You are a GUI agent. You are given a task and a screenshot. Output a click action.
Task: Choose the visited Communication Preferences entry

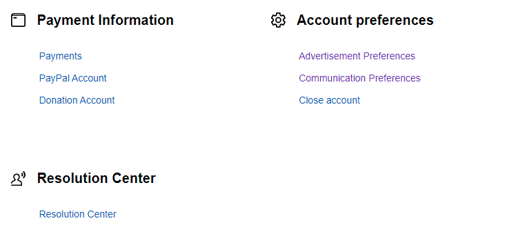point(359,78)
